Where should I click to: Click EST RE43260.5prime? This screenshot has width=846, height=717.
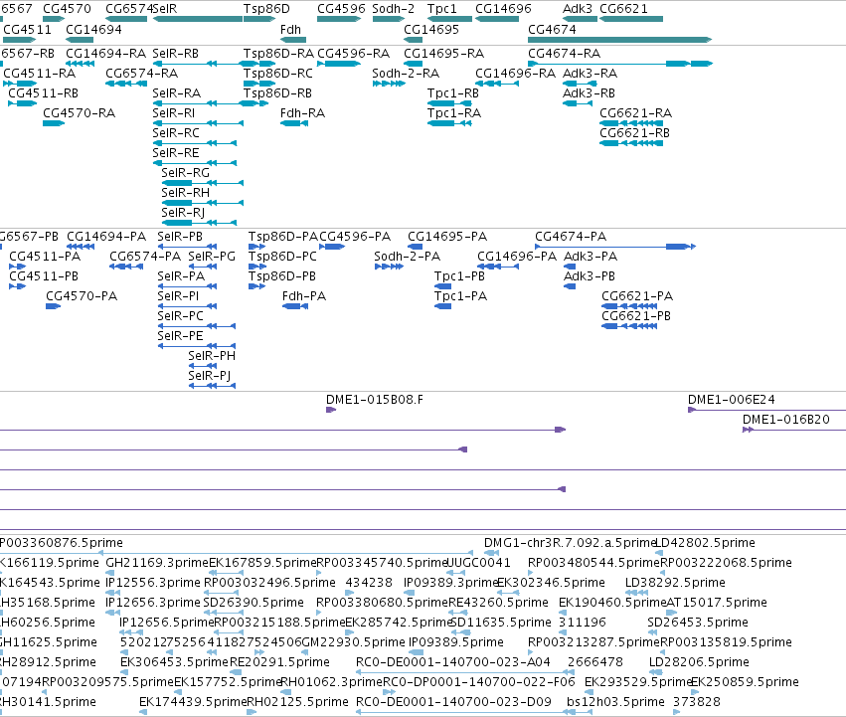point(498,603)
